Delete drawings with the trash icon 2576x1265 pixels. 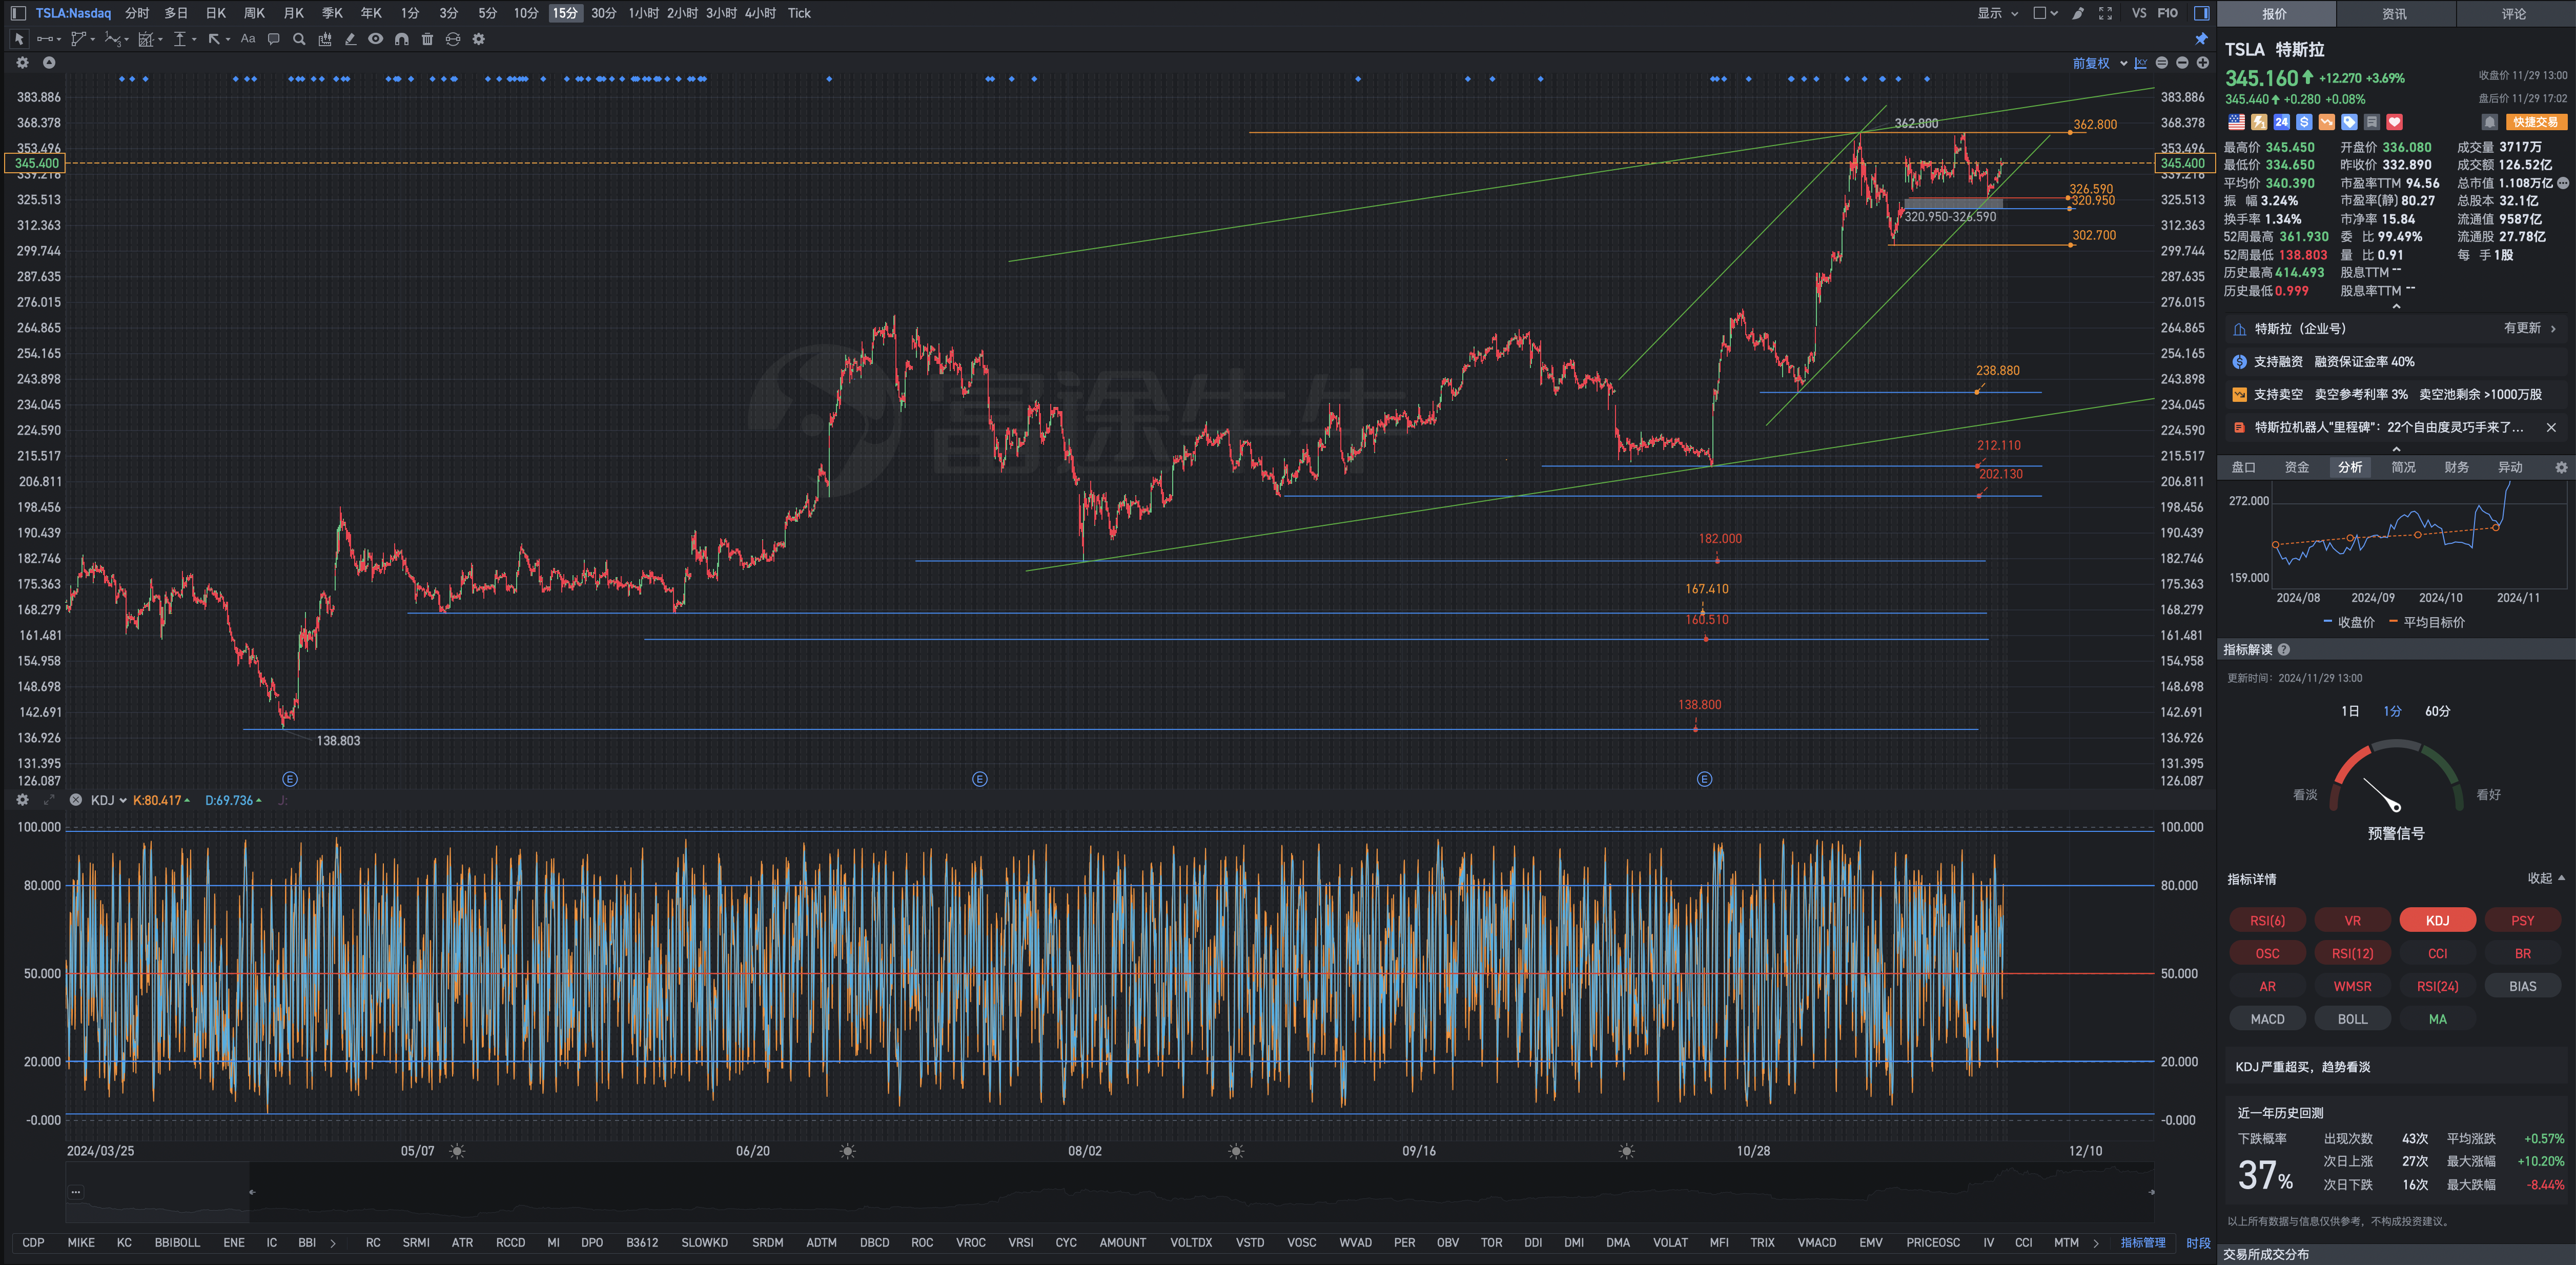click(427, 39)
